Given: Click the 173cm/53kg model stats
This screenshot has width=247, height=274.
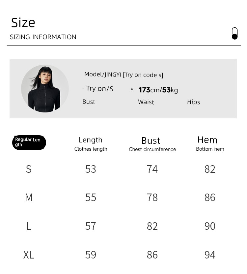Looking at the screenshot, I should pos(158,90).
